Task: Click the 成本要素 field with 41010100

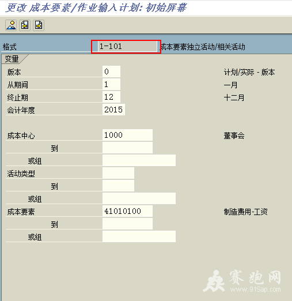Action: [x=127, y=211]
